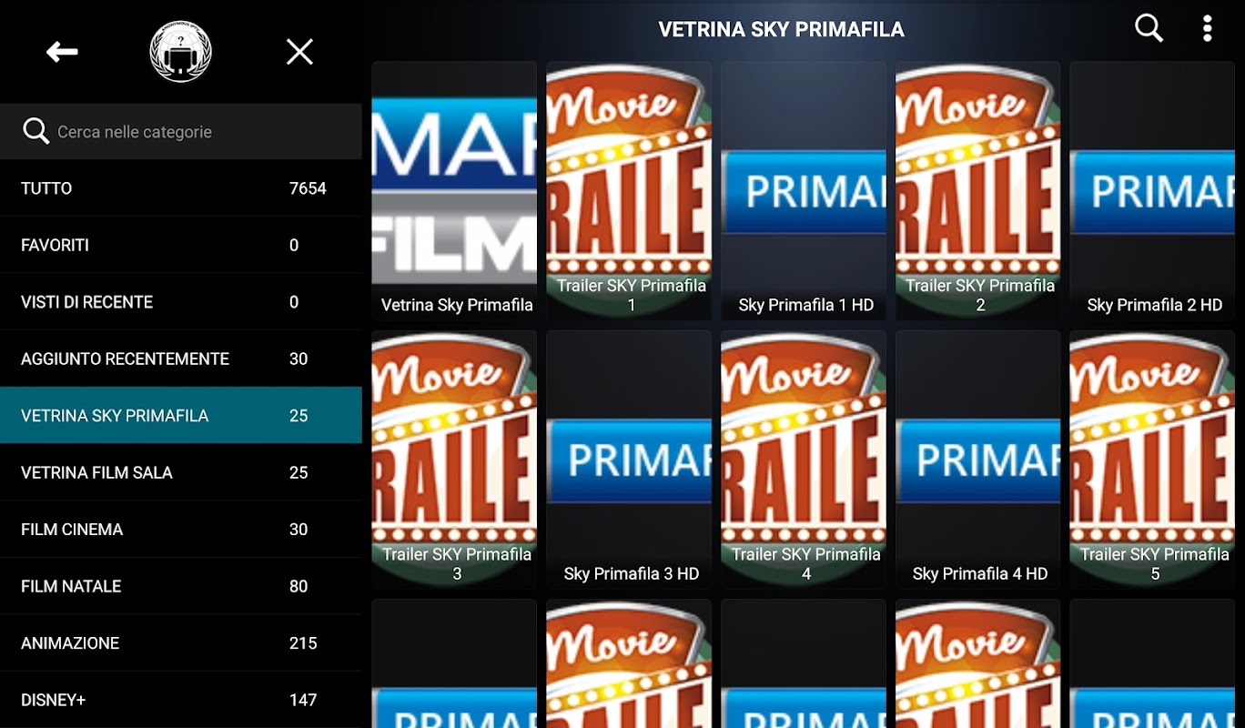Play Trailer SKY Primafila 1

pyautogui.click(x=629, y=191)
